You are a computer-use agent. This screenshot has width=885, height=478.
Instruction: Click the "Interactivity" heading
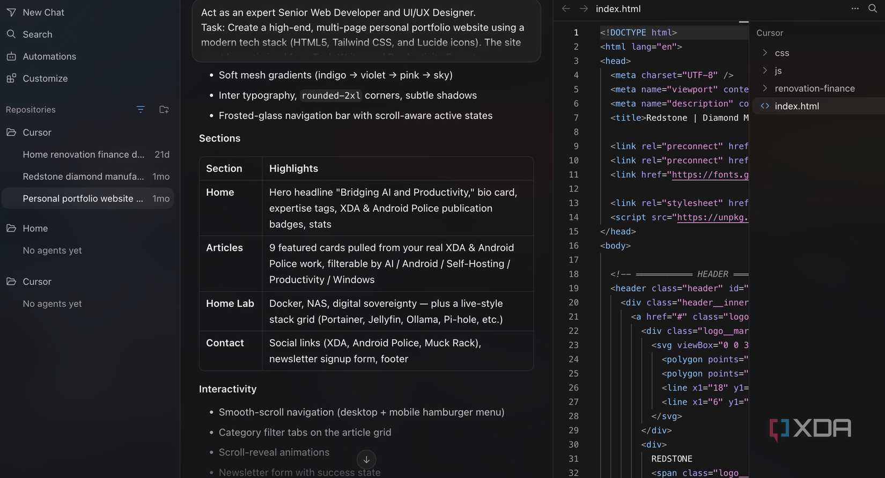(x=228, y=389)
